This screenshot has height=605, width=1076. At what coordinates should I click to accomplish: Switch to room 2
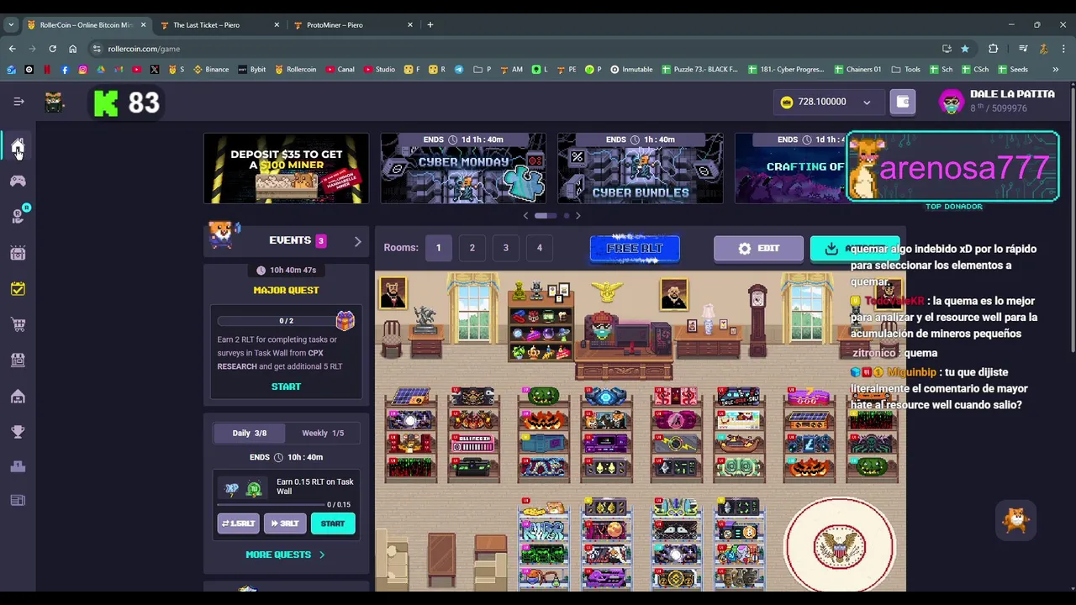coord(472,248)
